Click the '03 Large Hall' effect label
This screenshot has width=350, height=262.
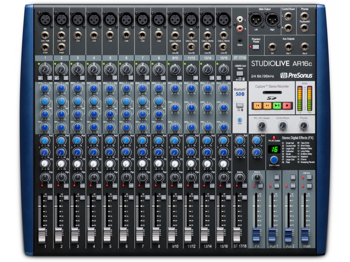[288, 149]
